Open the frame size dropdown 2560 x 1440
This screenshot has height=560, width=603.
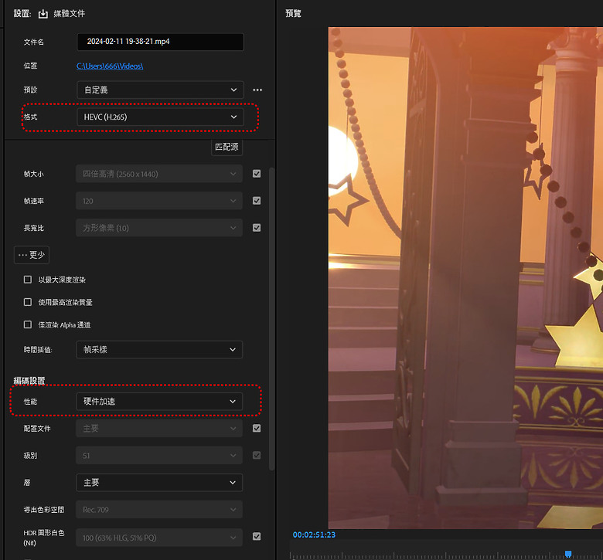(x=159, y=174)
